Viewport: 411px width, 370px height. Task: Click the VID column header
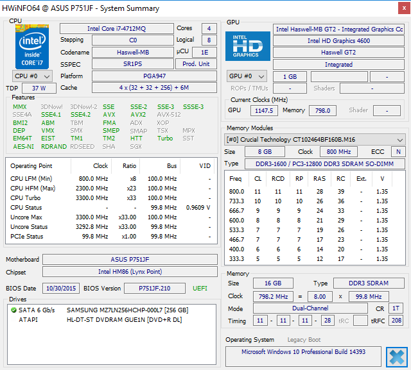pyautogui.click(x=197, y=166)
